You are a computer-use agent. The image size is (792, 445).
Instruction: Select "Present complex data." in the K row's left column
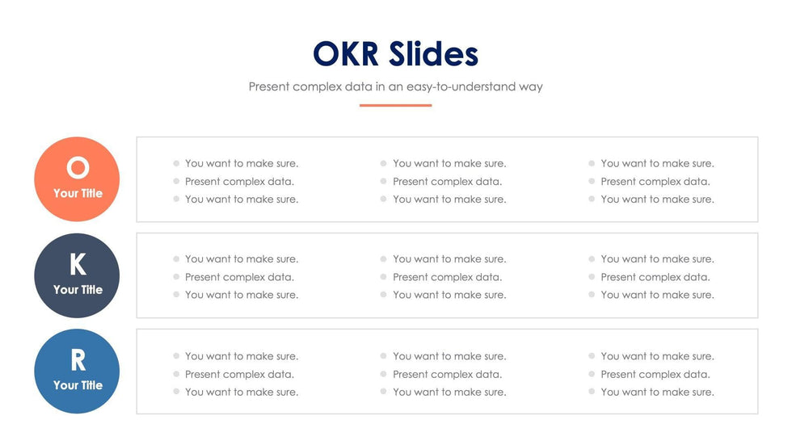click(239, 277)
